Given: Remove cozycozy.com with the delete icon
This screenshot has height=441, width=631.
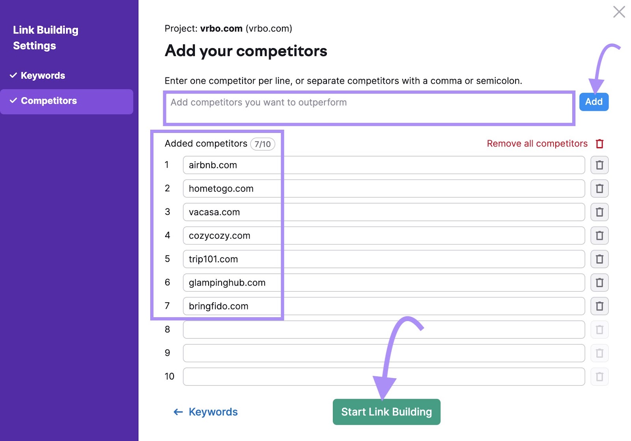Looking at the screenshot, I should coord(599,235).
